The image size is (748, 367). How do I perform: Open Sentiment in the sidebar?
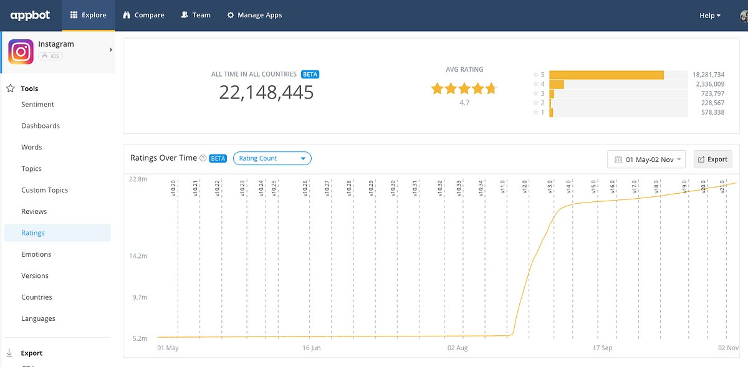click(37, 104)
